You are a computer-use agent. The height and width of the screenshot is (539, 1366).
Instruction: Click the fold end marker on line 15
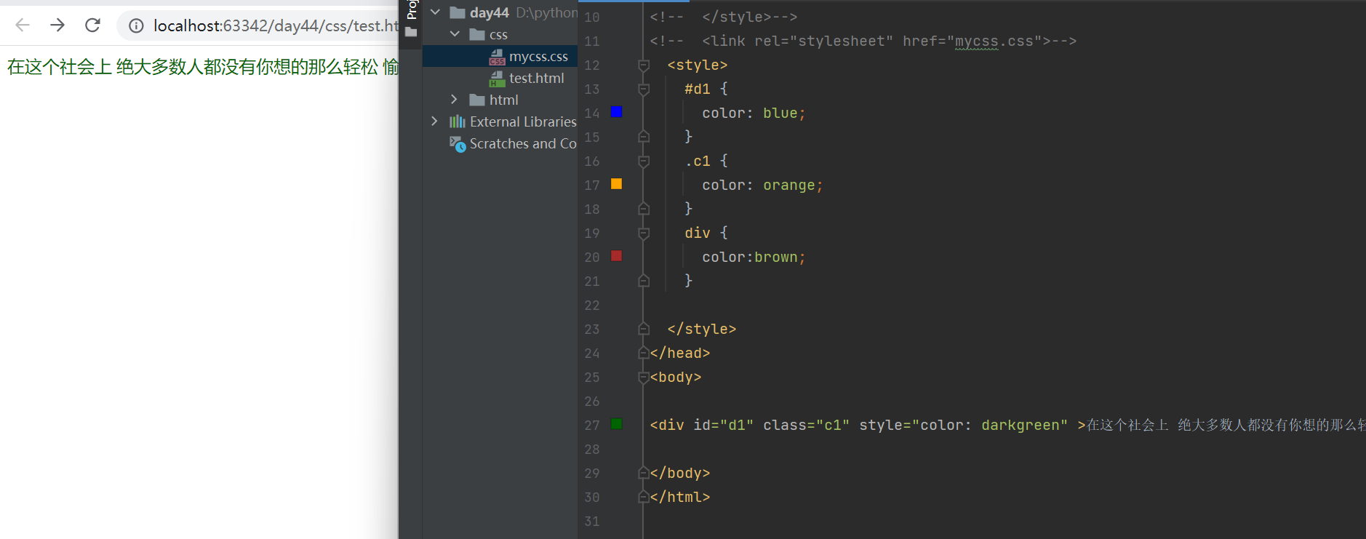point(644,137)
